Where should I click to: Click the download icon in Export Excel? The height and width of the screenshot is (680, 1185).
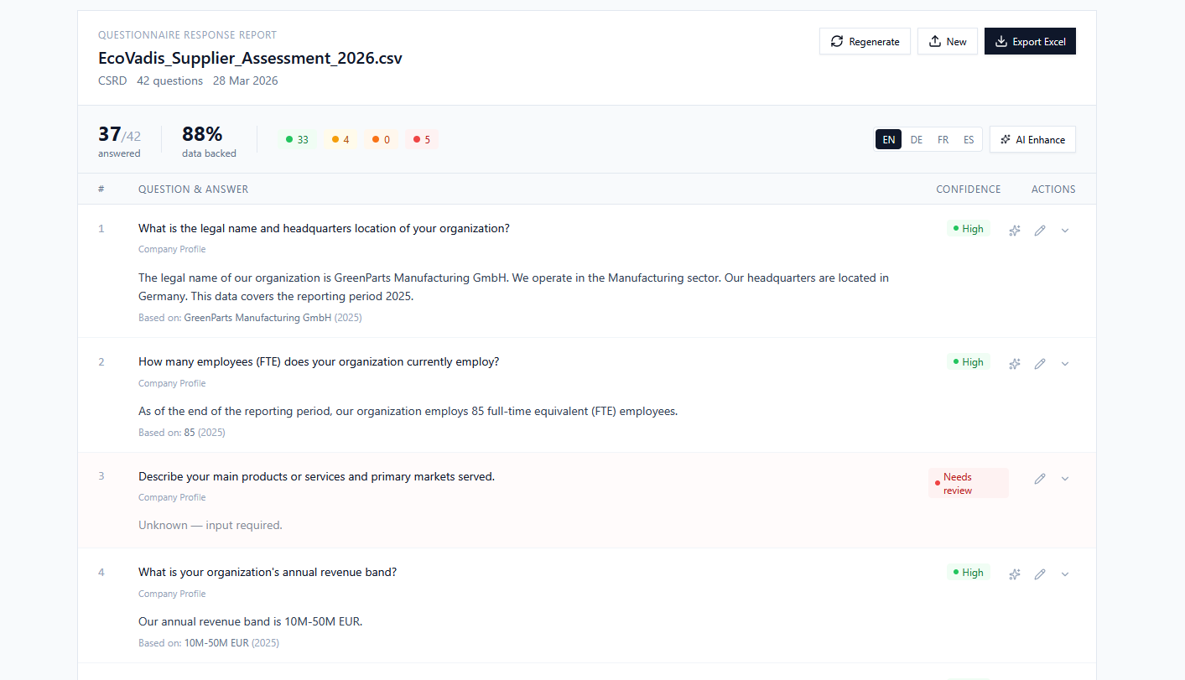1001,40
